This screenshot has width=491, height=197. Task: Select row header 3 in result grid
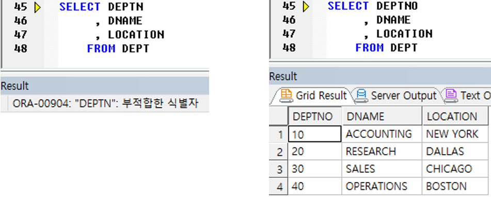(x=278, y=169)
